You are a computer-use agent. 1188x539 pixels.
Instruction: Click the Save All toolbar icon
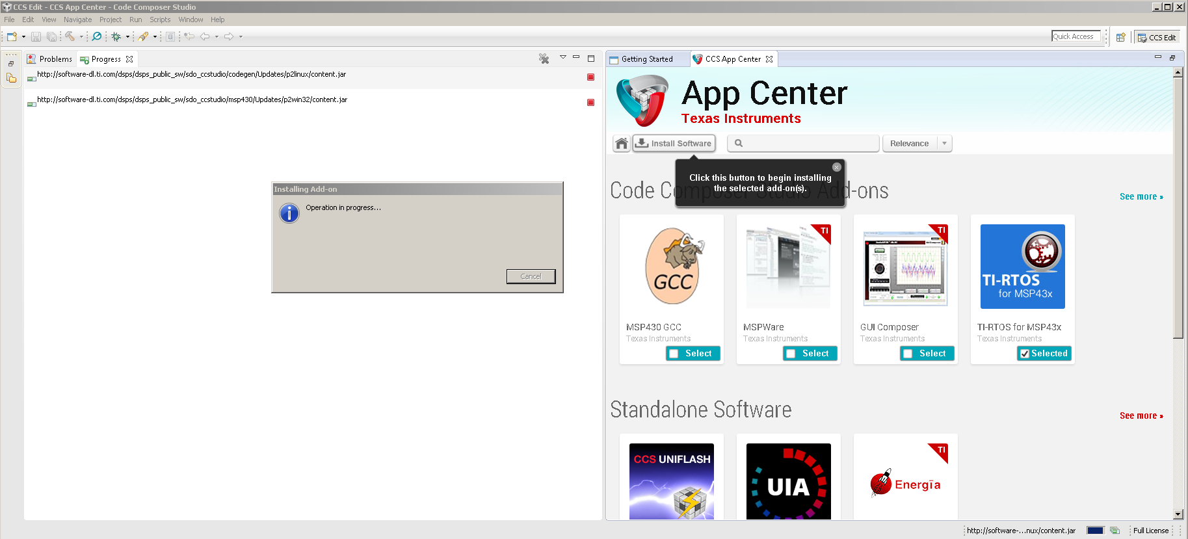51,36
